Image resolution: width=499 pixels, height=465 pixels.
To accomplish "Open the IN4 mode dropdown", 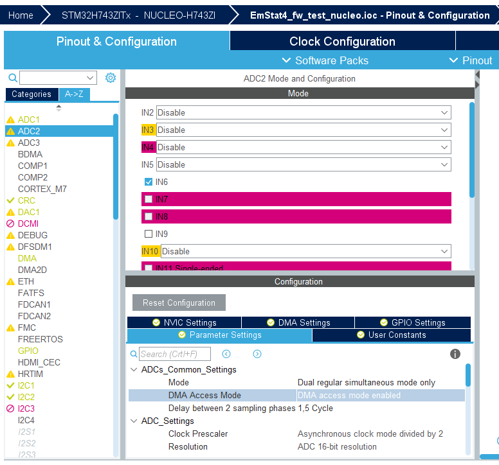I will (x=304, y=147).
